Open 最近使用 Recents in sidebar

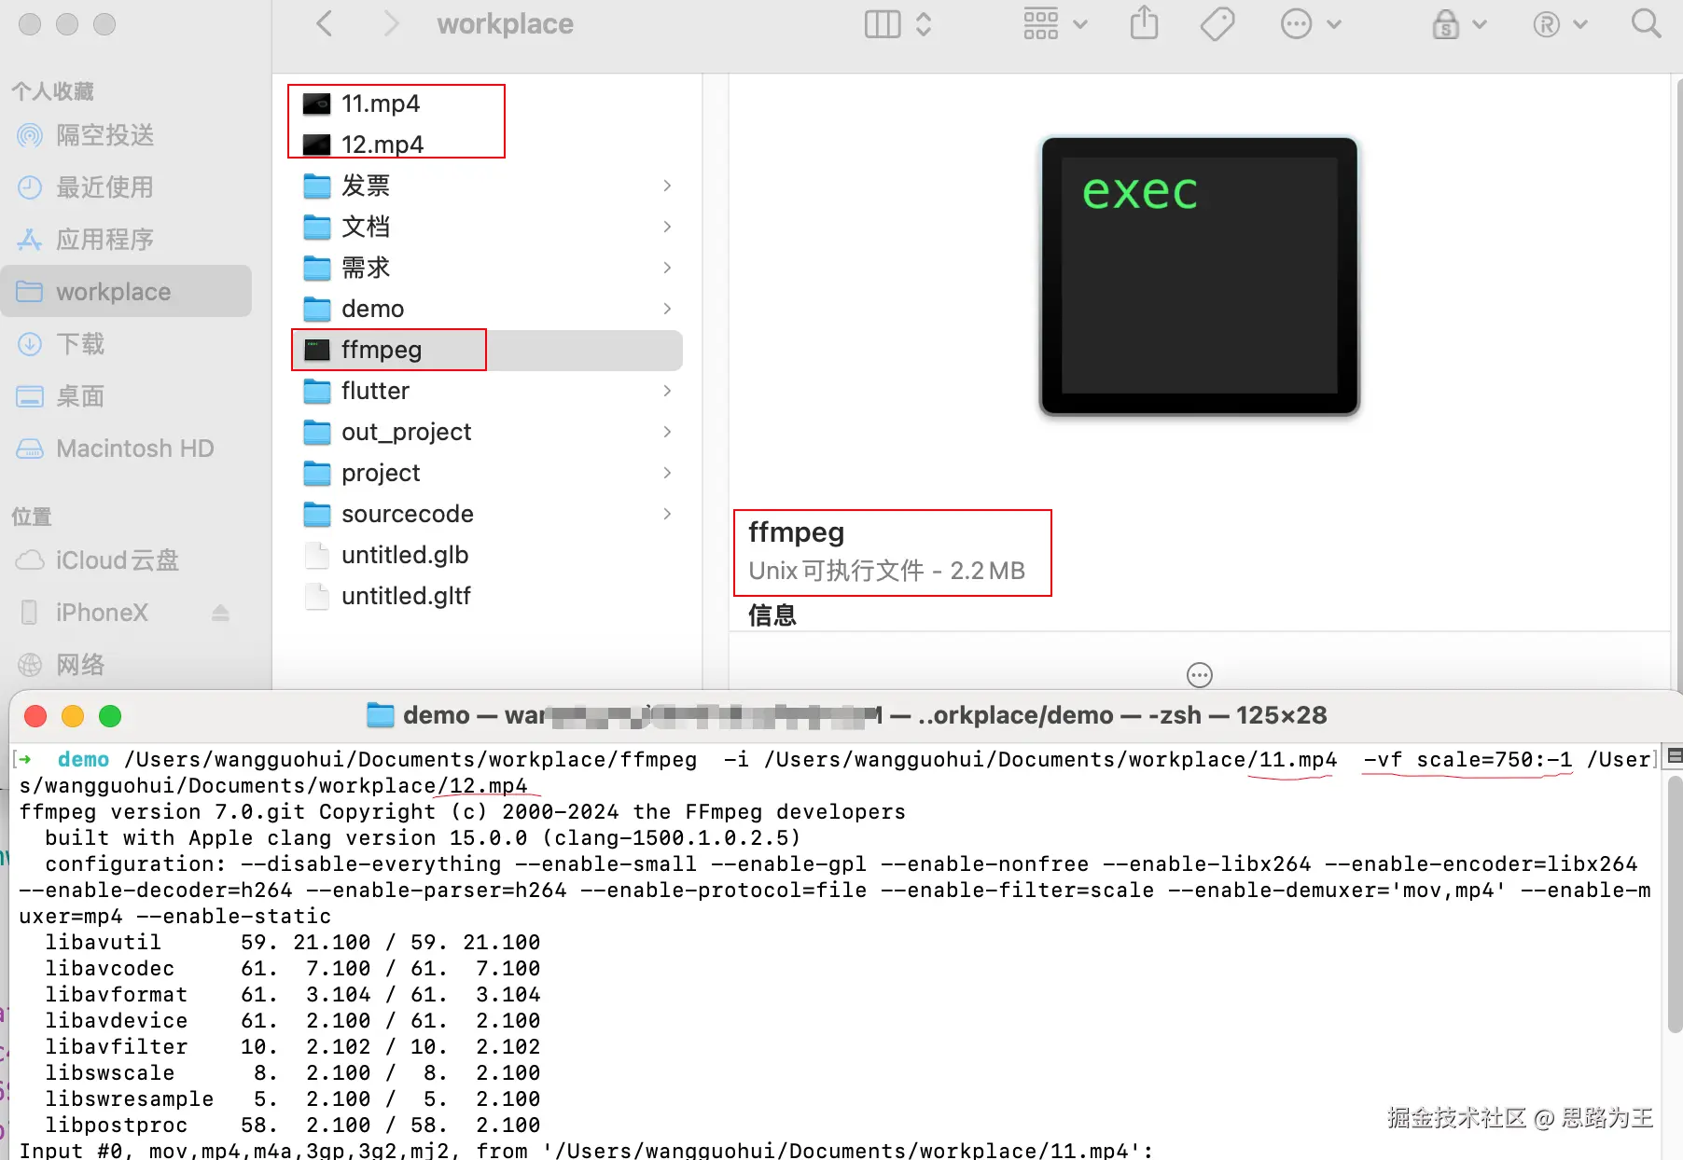[127, 187]
